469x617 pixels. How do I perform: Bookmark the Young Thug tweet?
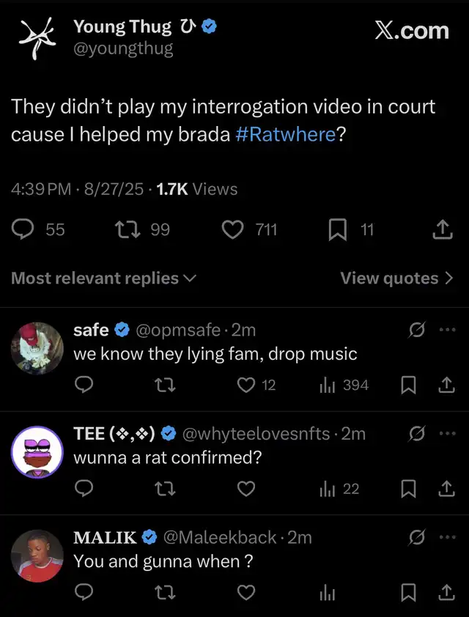coord(337,230)
